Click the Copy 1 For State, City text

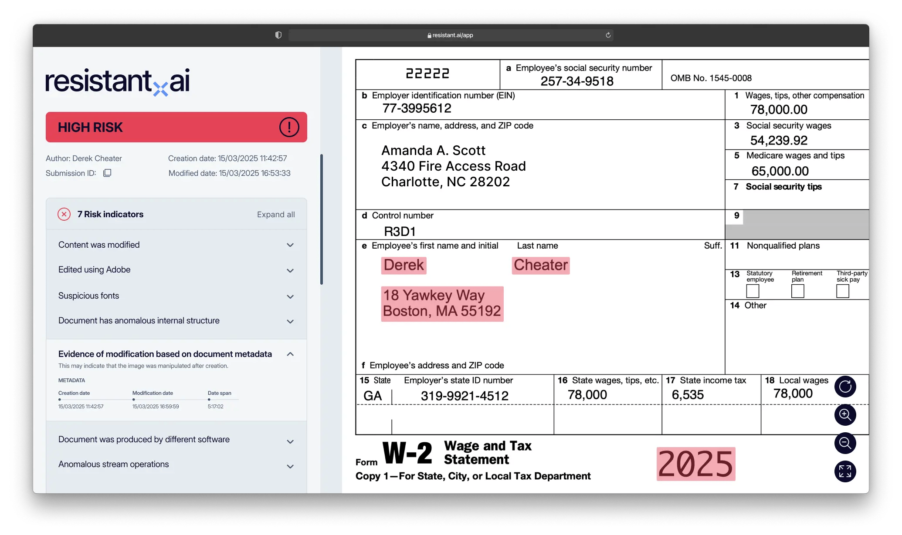(473, 476)
